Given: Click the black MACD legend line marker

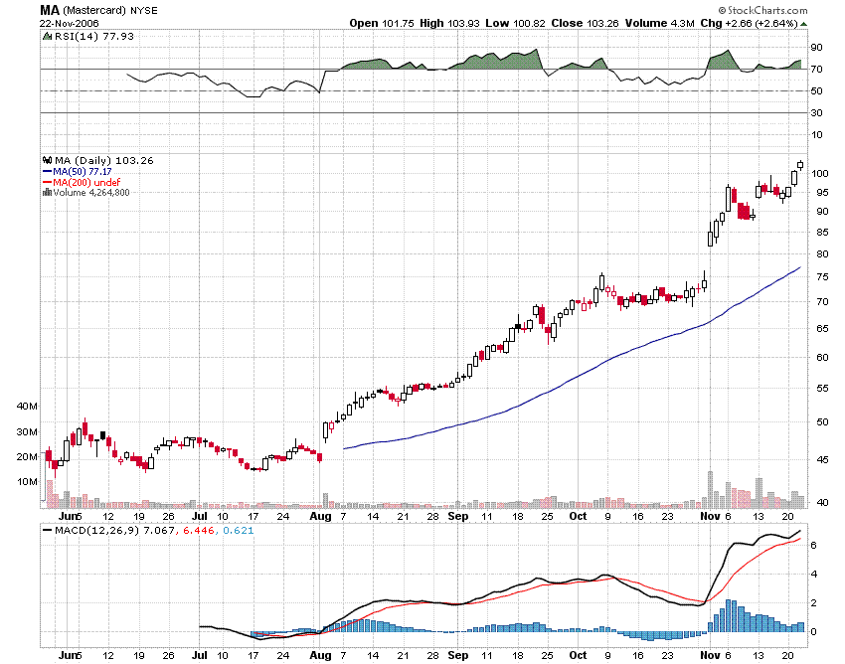Looking at the screenshot, I should (48, 531).
